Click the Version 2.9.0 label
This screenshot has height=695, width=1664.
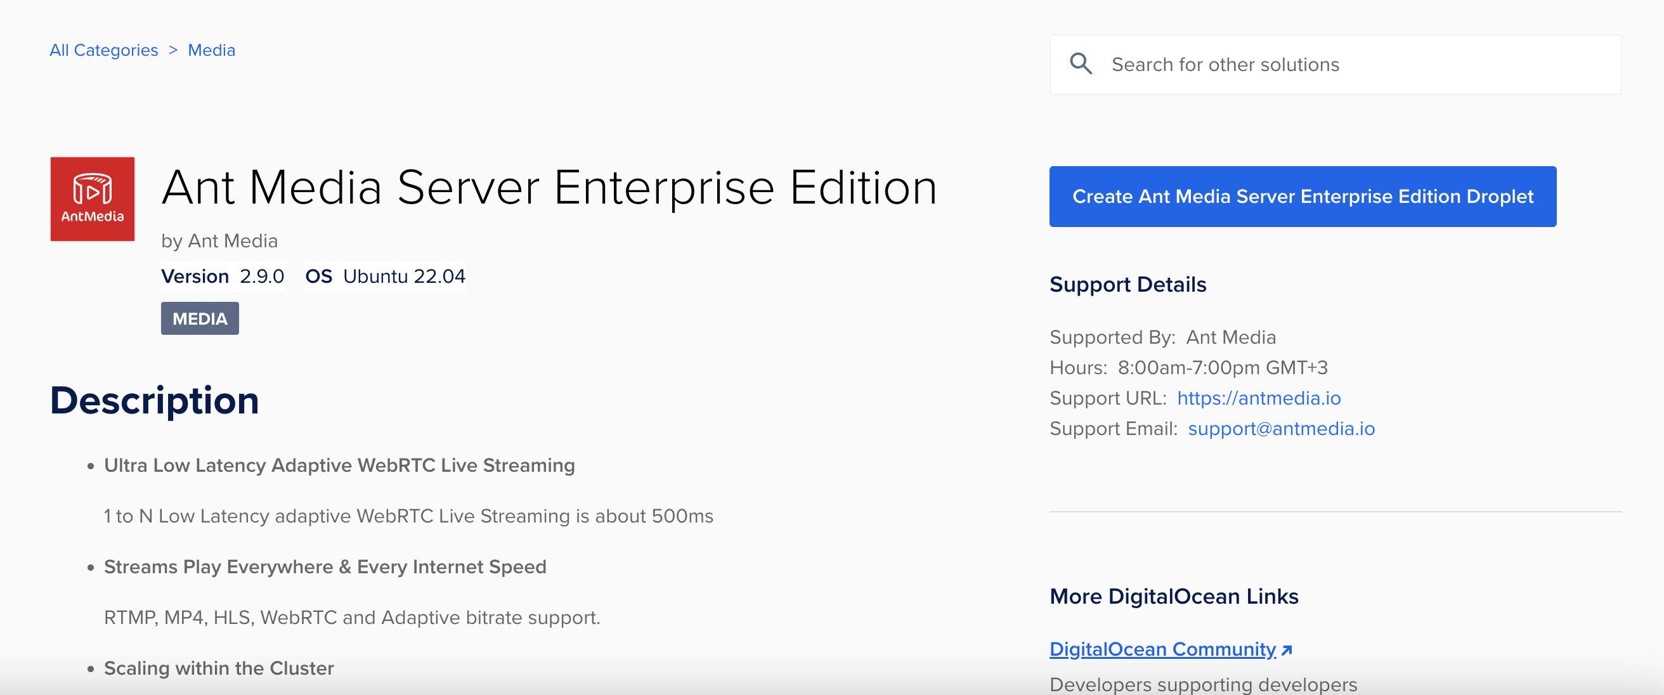[222, 276]
